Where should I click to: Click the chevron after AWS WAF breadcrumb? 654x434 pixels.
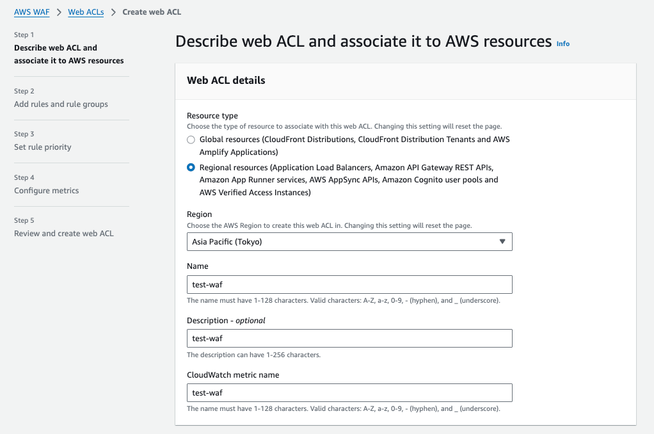point(59,12)
